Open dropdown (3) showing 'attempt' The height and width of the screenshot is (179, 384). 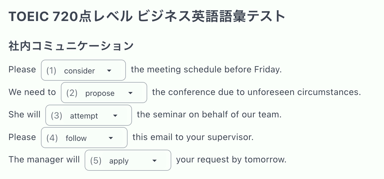[89, 115]
